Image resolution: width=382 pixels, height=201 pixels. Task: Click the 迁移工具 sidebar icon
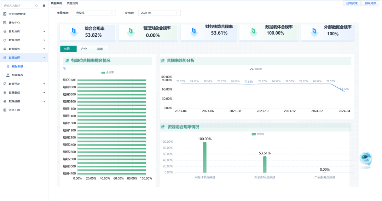click(x=5, y=110)
